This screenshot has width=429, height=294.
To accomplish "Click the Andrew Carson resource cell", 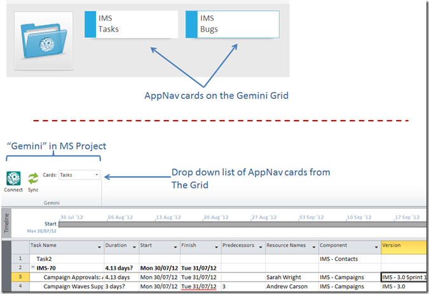I will (292, 286).
